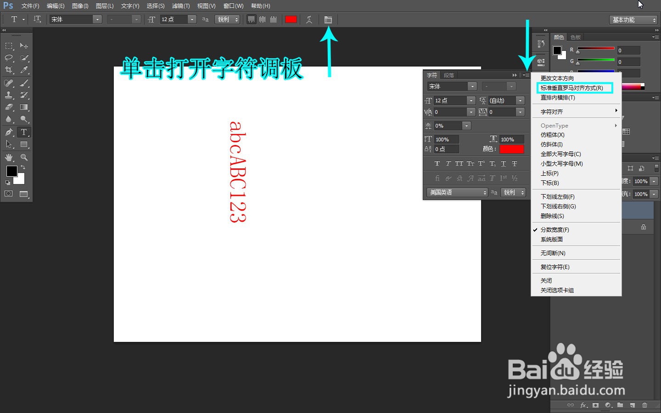
Task: Select the Quick Selection tool
Action: tap(24, 58)
